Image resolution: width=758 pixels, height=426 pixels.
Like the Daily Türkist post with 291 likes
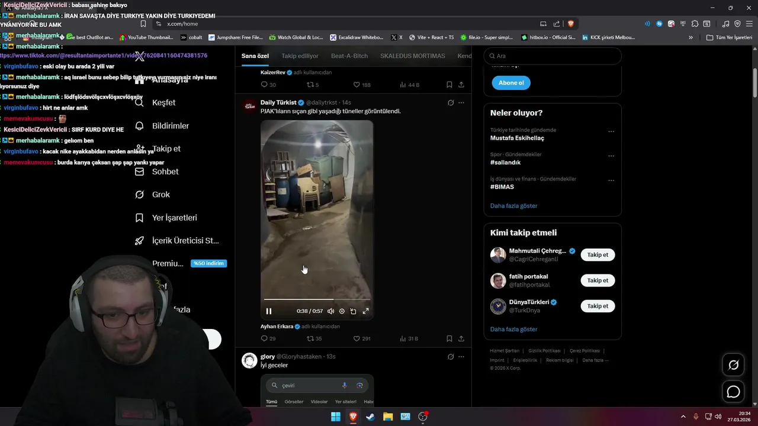click(361, 338)
